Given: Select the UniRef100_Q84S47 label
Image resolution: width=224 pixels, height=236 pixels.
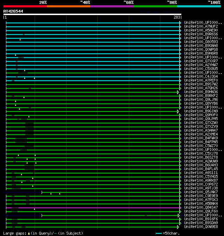Looking at the screenshot, I should point(201,208).
